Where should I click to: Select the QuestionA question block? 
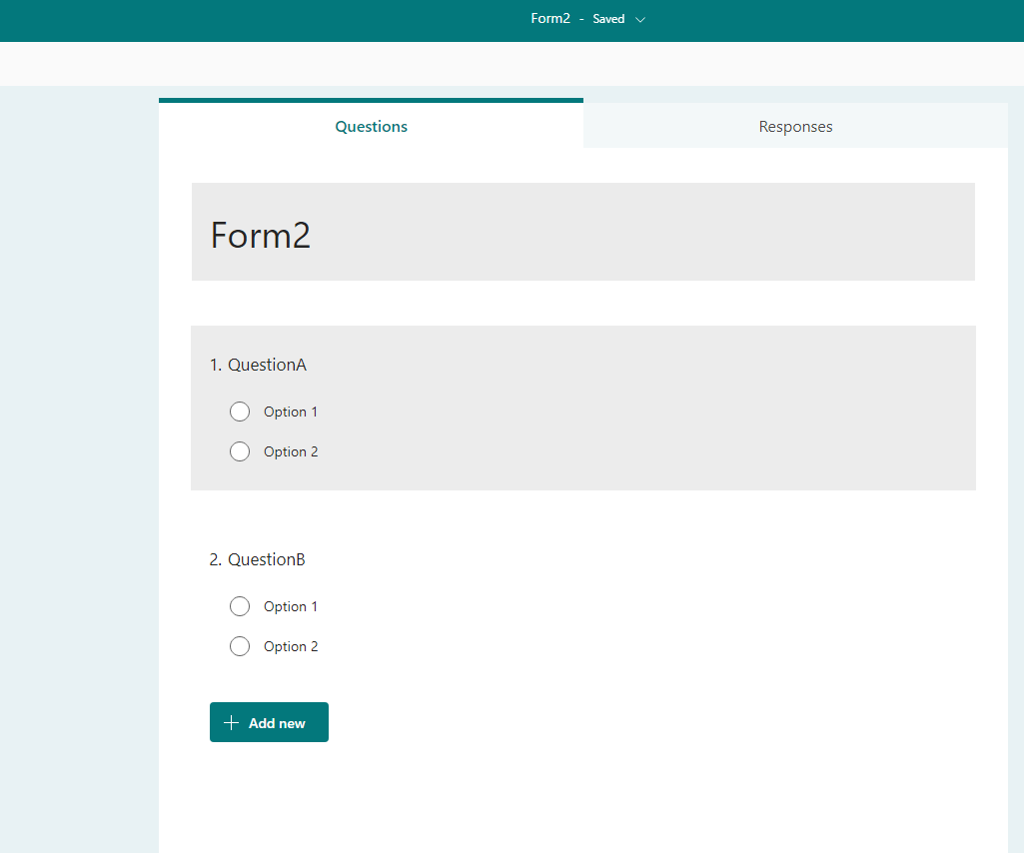point(583,408)
